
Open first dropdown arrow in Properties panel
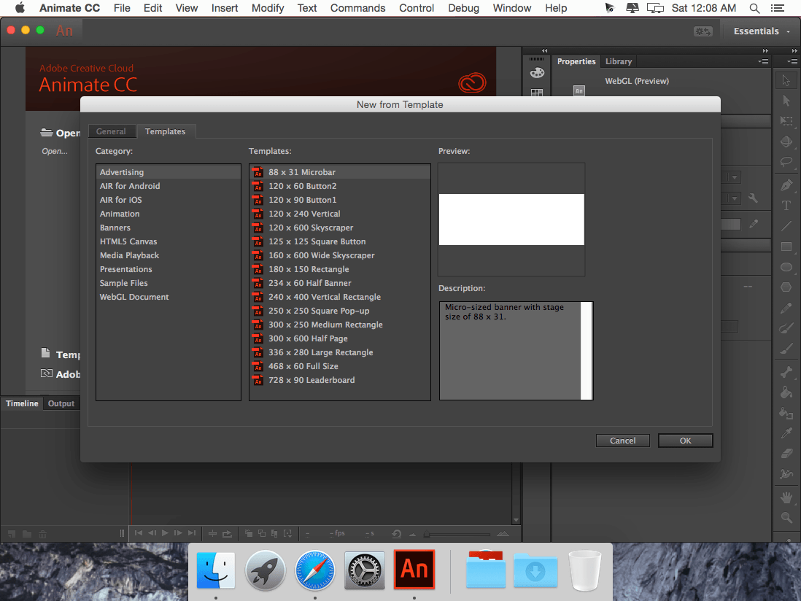coord(735,177)
